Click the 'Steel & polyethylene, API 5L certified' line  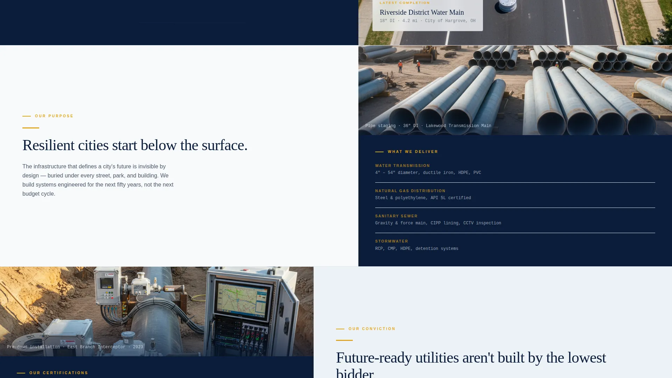coord(423,198)
